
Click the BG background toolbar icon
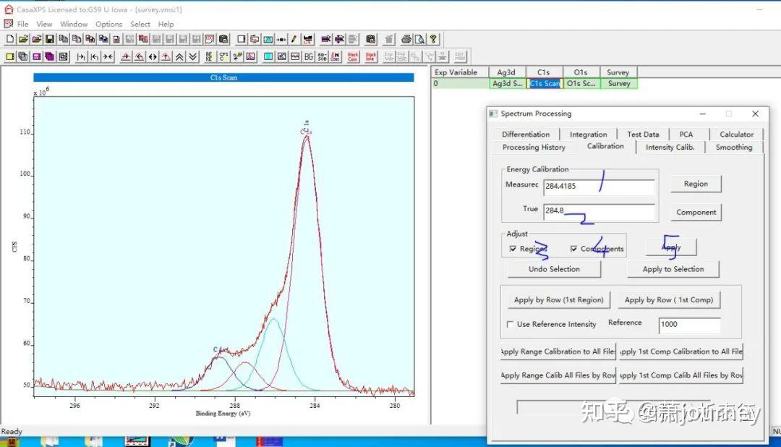coord(309,56)
